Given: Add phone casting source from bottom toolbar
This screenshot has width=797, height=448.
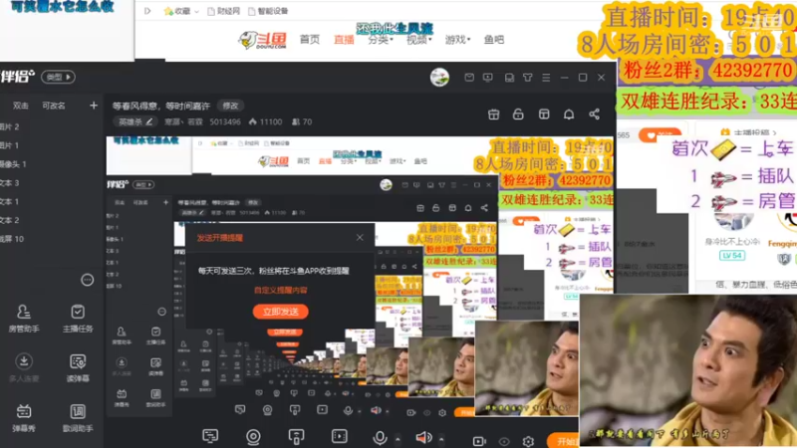Looking at the screenshot, I should click(296, 436).
